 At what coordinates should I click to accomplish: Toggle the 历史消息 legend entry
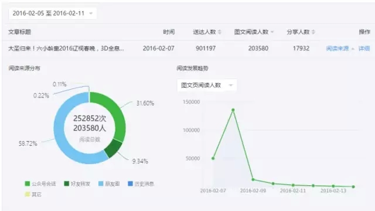coord(141,183)
